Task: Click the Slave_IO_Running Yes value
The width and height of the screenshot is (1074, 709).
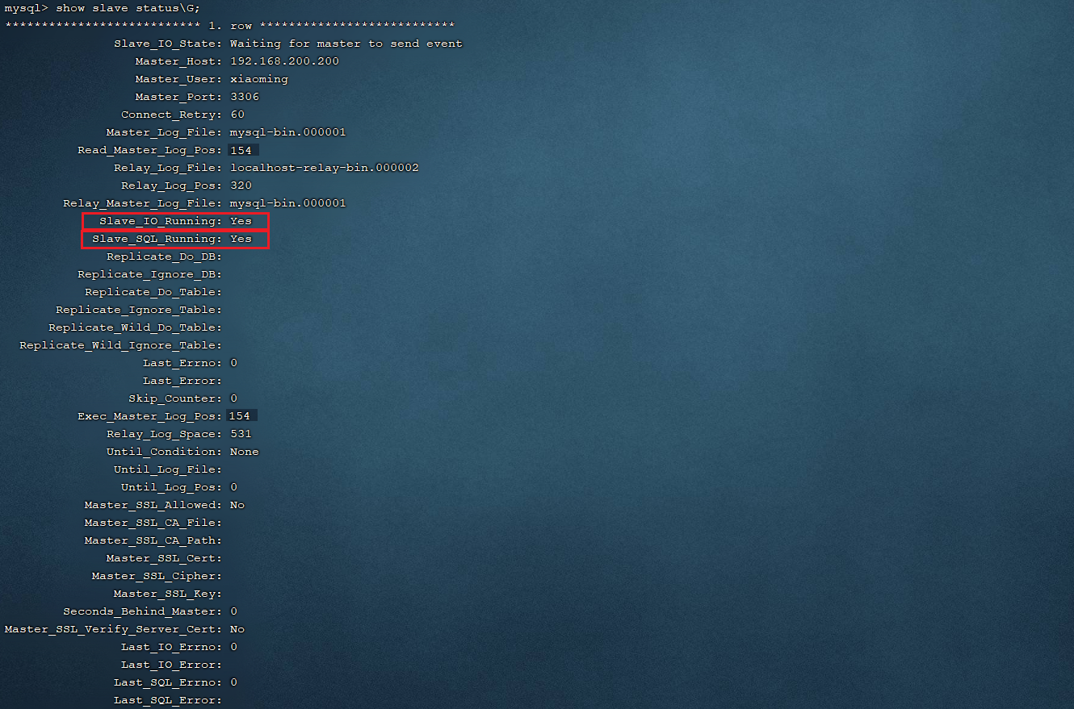Action: [x=241, y=221]
